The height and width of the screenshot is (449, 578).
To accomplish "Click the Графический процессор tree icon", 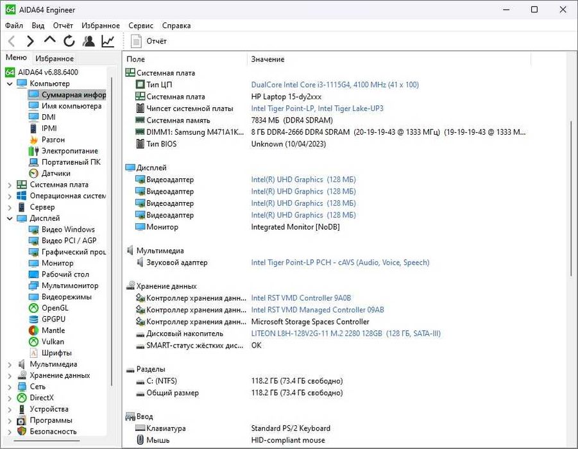I will (33, 252).
